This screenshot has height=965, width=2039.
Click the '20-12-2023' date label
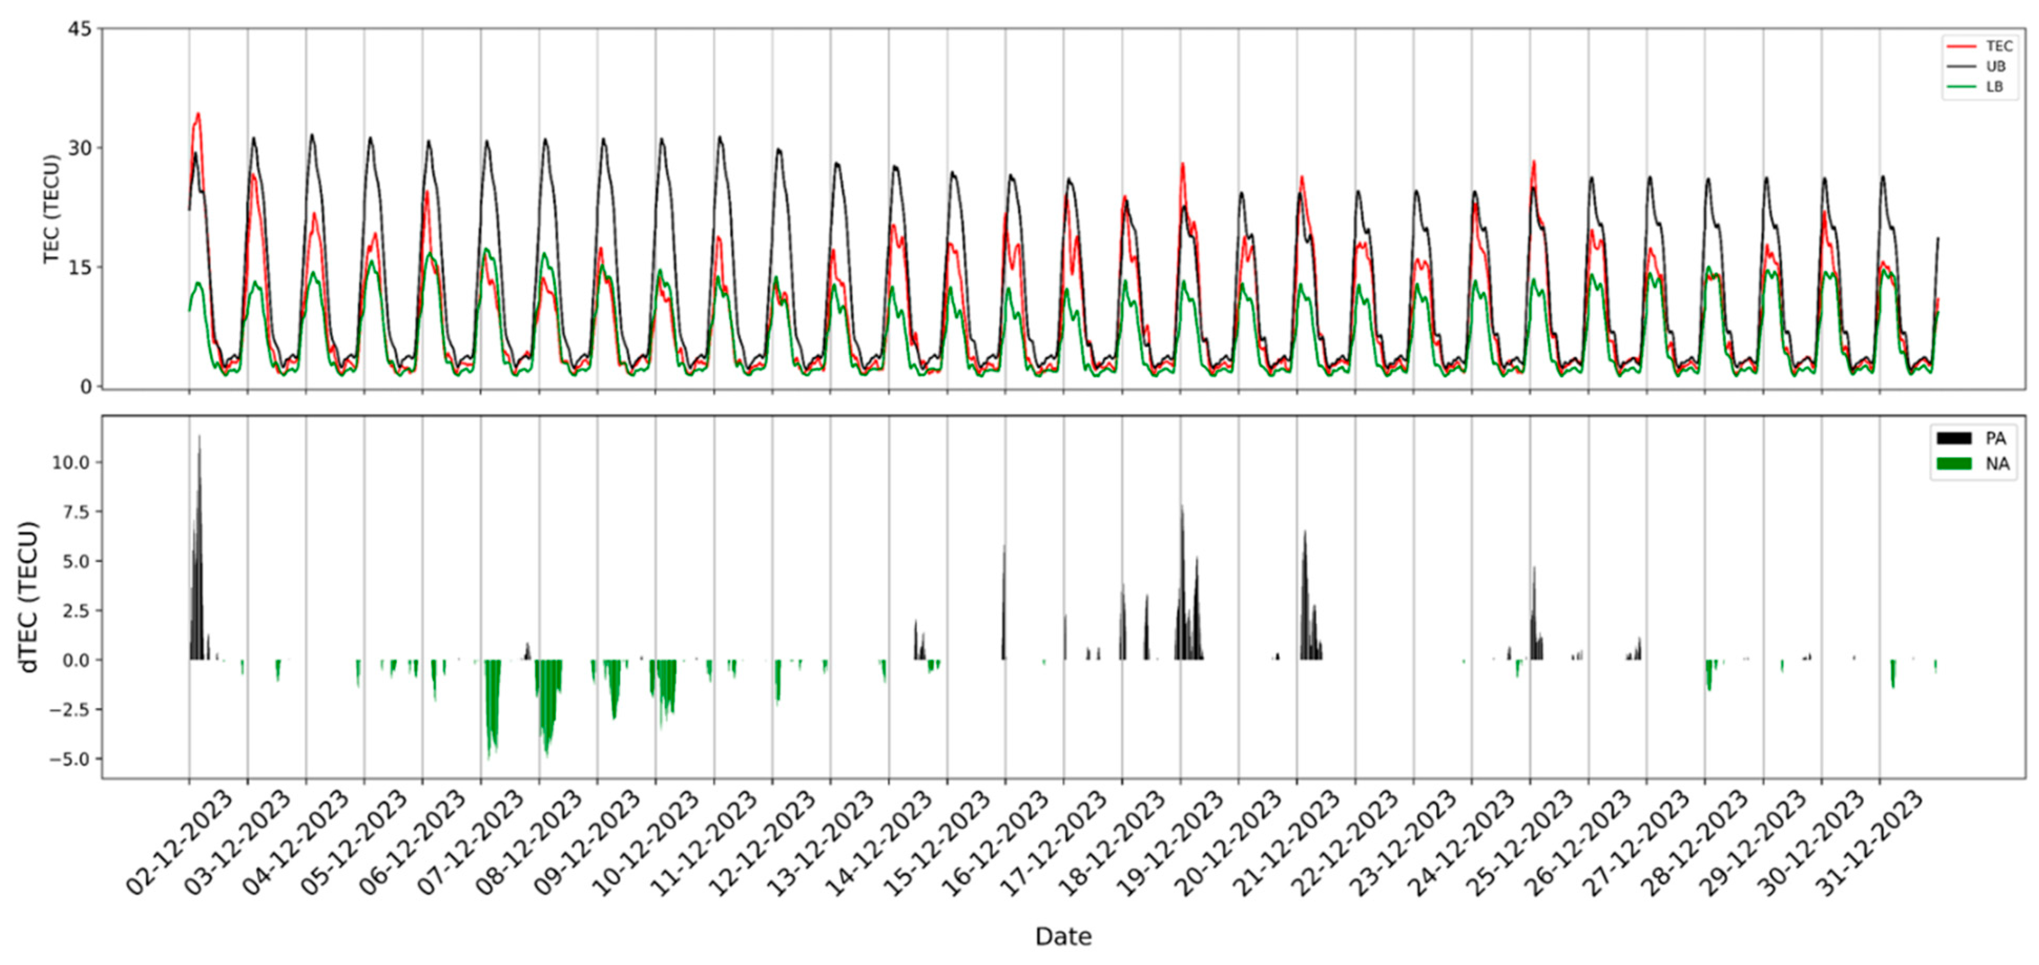click(1229, 845)
